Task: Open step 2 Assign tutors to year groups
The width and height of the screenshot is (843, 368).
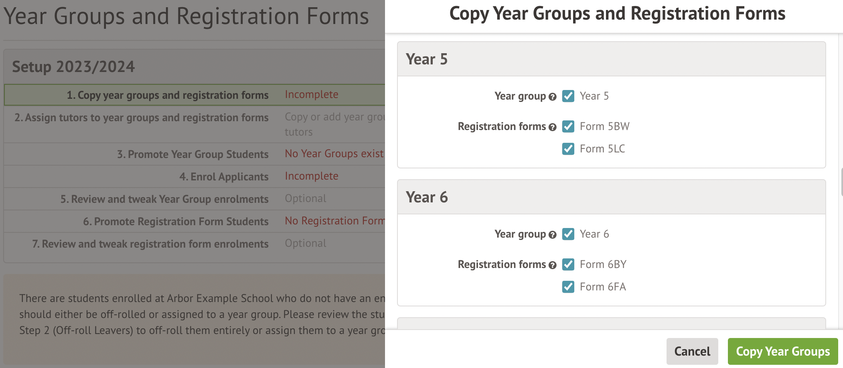Action: click(142, 118)
